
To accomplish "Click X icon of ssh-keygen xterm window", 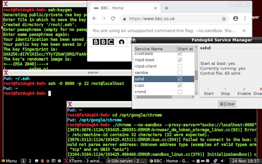I will pos(6,3).
